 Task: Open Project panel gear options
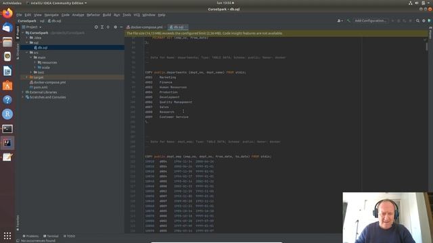click(116, 27)
